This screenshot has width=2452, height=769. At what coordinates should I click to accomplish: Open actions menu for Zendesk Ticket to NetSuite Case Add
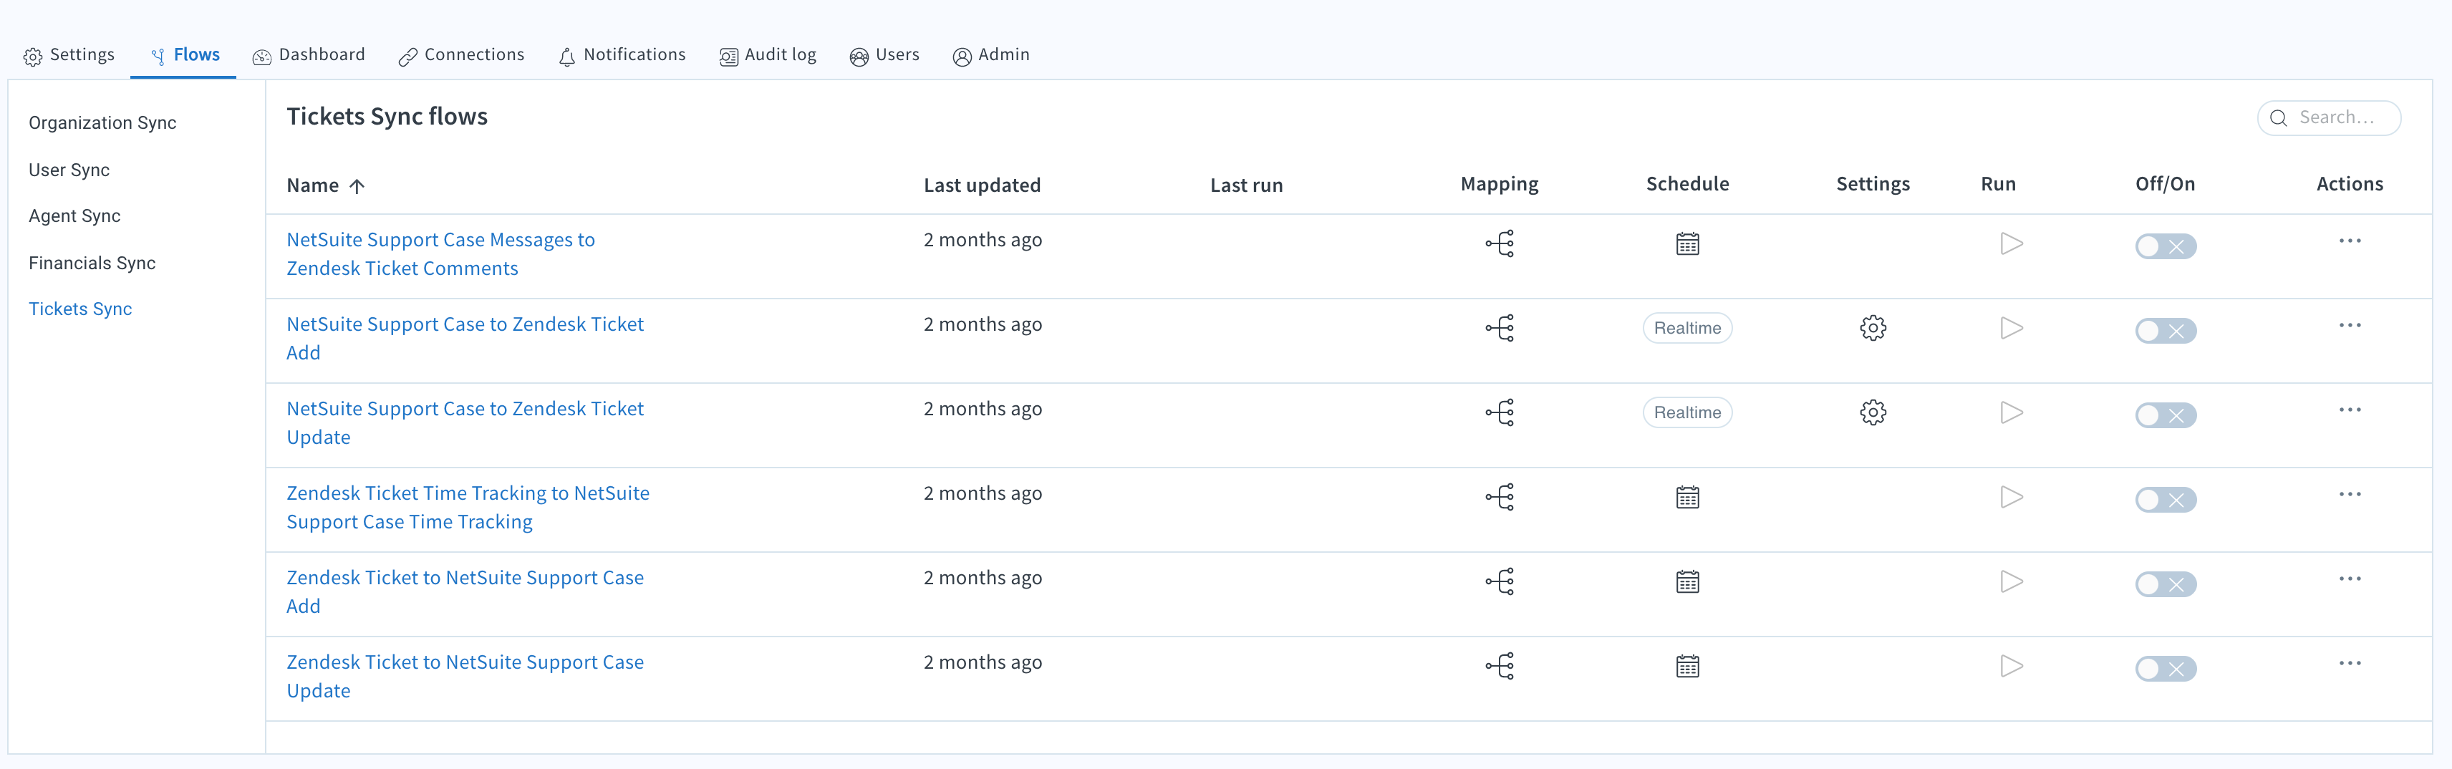pos(2349,579)
